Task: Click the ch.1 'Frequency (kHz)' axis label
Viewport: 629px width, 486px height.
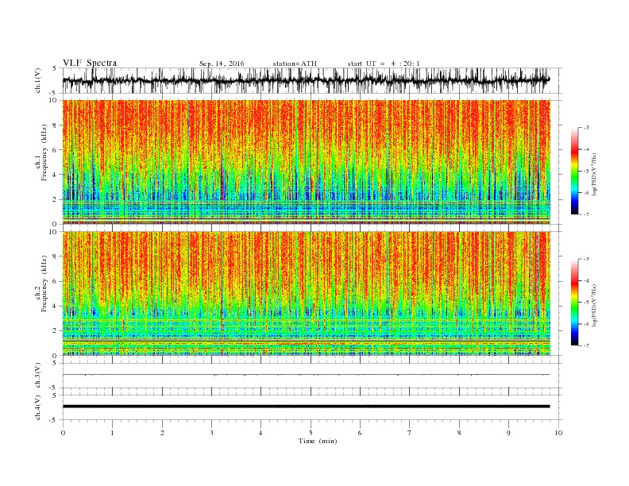Action: (44, 152)
